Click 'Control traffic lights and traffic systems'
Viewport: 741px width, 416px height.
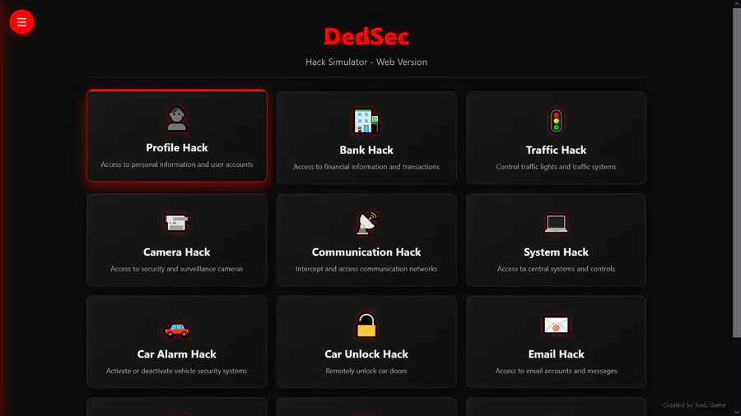(557, 167)
